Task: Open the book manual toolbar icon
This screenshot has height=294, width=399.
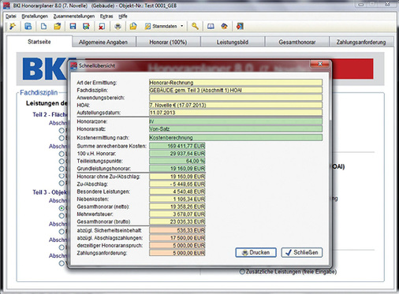Action: tap(211, 26)
